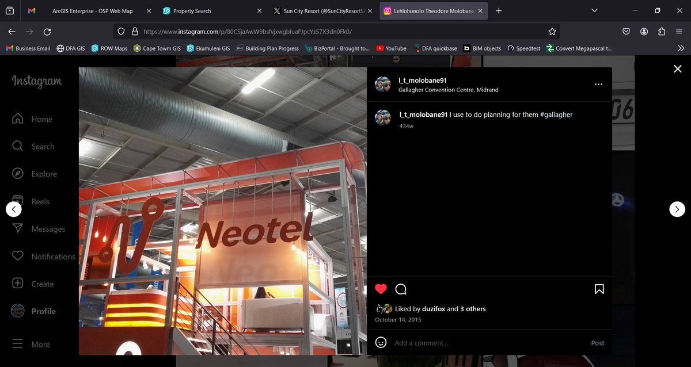691x367 pixels.
Task: Save post with bookmark icon
Action: (599, 289)
